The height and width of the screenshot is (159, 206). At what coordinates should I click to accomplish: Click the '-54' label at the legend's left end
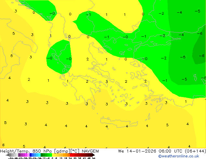pos(10,158)
